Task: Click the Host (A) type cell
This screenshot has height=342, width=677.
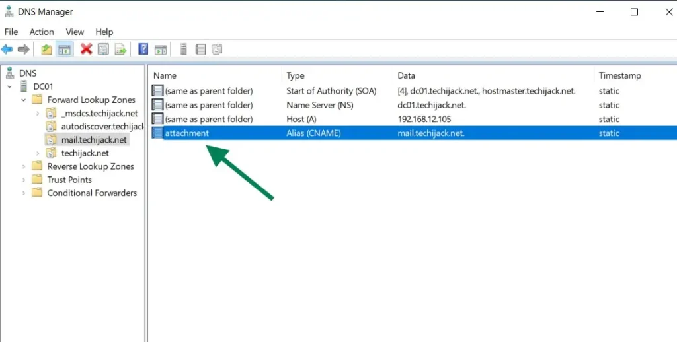Action: [301, 119]
